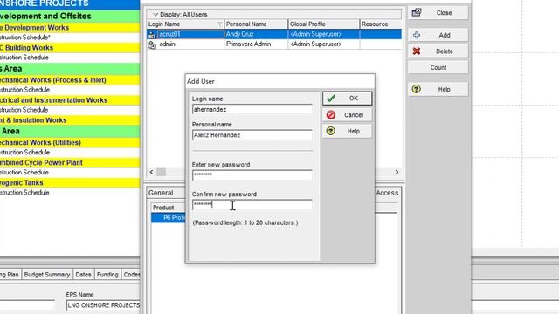Click the Close button icon
Image resolution: width=559 pixels, height=314 pixels.
pyautogui.click(x=417, y=12)
